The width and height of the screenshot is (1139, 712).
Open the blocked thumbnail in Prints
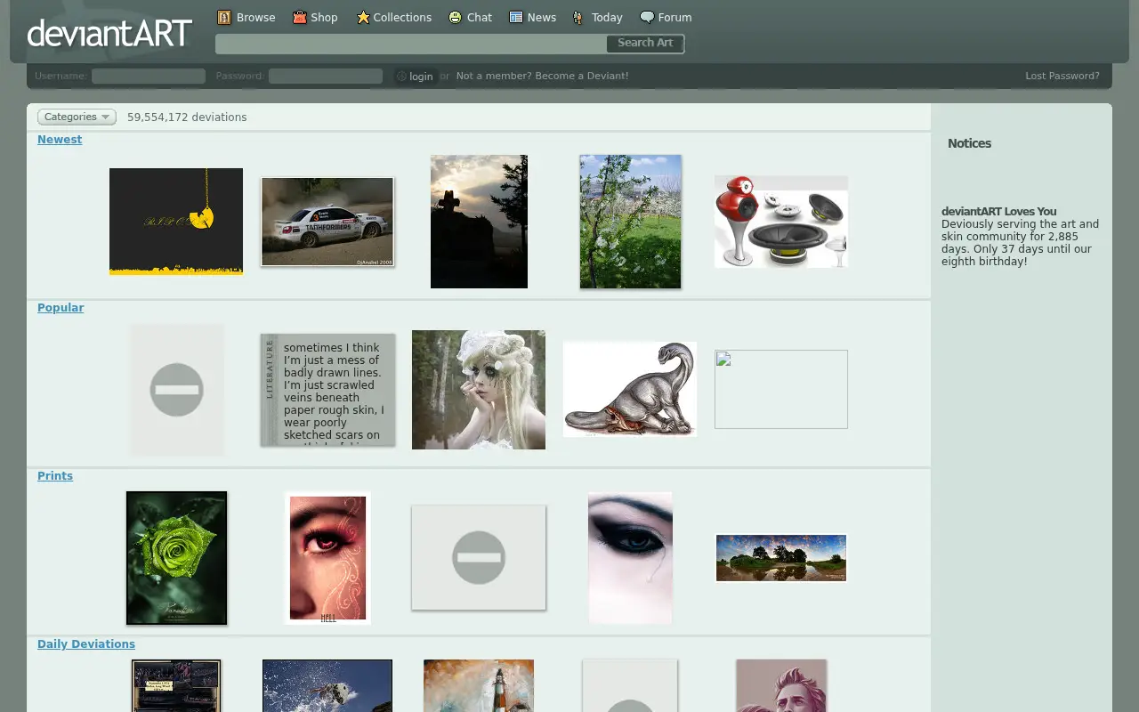click(479, 558)
